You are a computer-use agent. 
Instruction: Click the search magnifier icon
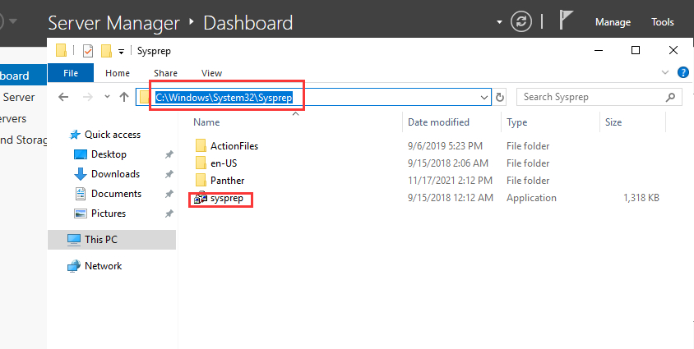[670, 97]
